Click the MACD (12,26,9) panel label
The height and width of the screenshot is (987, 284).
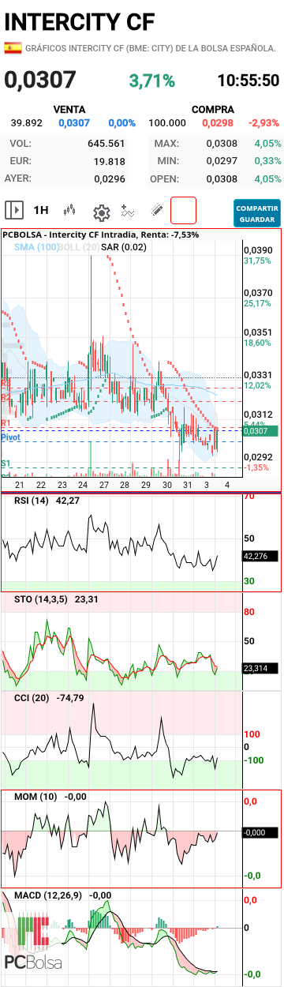point(63,895)
